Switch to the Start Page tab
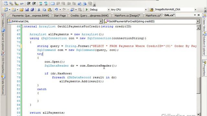Viewport: 207px width, 116px height. pos(60,15)
